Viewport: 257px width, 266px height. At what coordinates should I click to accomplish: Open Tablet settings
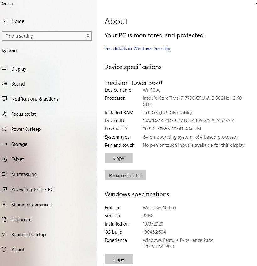click(x=18, y=159)
